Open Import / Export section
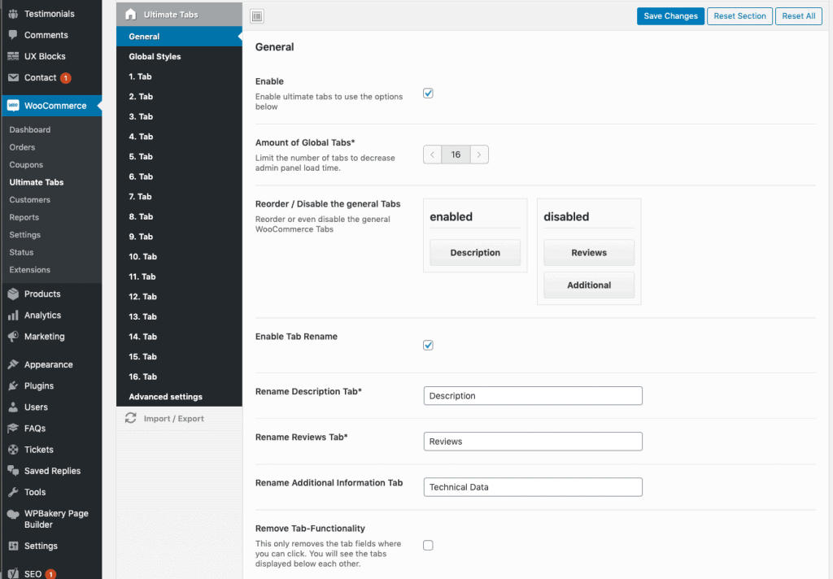833x579 pixels. click(x=179, y=419)
